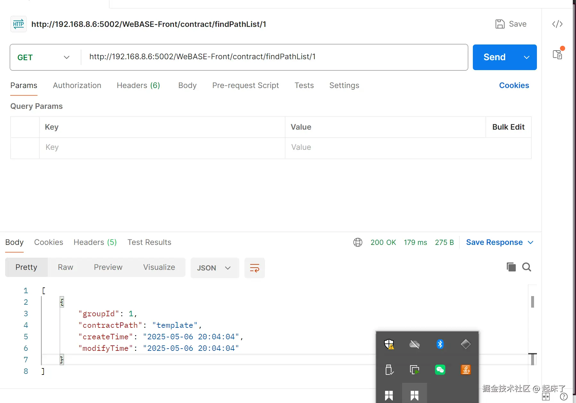Click the HTTP request type icon beside the title

[19, 24]
